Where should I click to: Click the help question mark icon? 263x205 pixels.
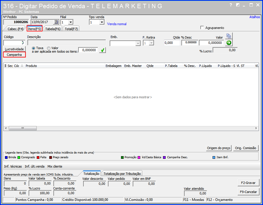[x=231, y=5]
